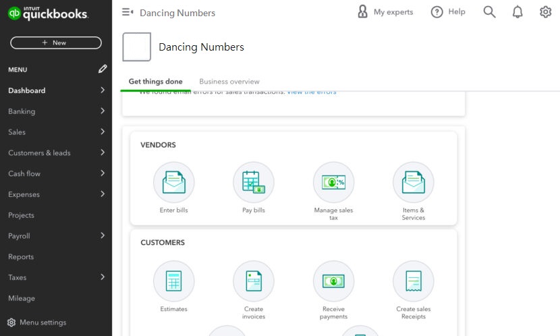Screen dimensions: 560x336
Task: Open the notifications bell
Action: pos(517,12)
